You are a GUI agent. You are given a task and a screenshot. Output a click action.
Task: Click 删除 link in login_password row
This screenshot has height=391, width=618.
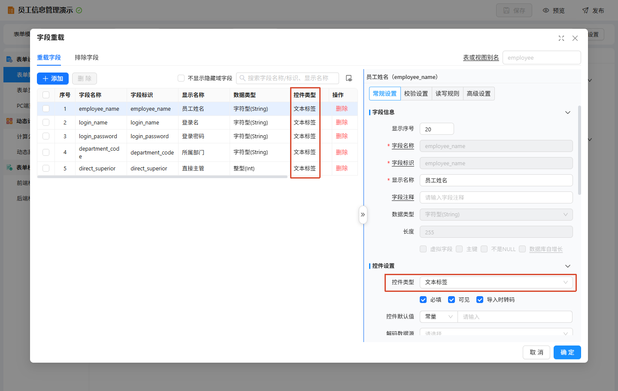click(x=342, y=136)
